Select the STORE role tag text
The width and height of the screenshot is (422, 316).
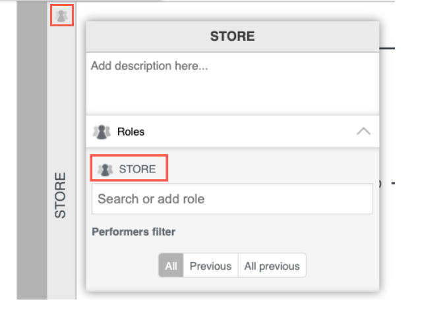point(137,169)
